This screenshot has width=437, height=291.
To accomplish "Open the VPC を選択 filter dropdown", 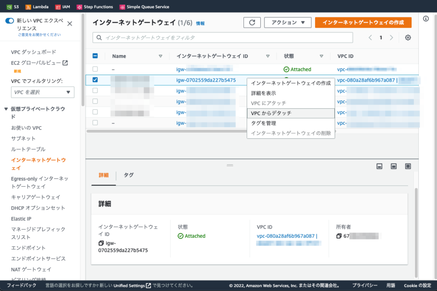I will [42, 92].
